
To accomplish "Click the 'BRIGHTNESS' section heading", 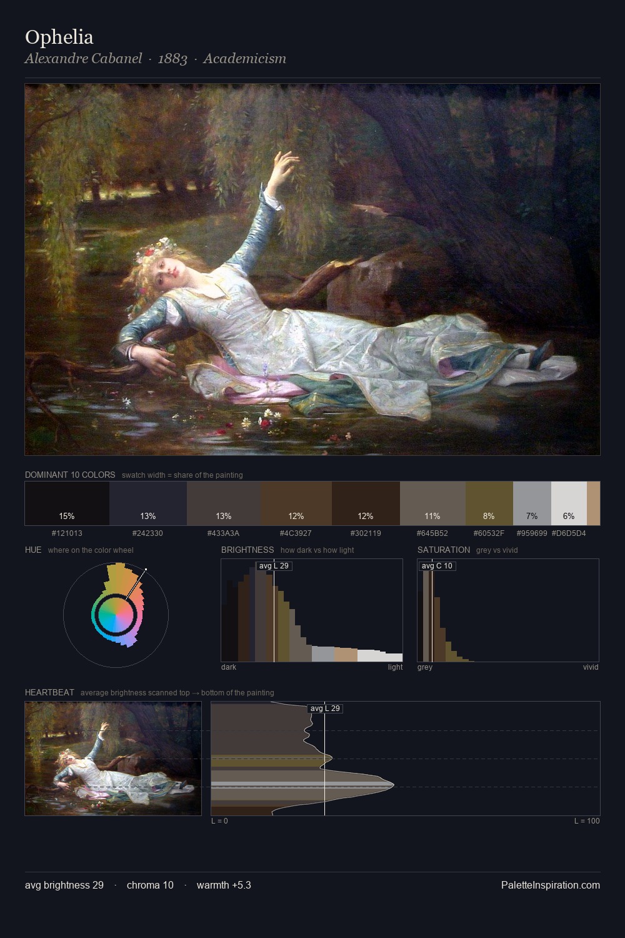I will (247, 550).
